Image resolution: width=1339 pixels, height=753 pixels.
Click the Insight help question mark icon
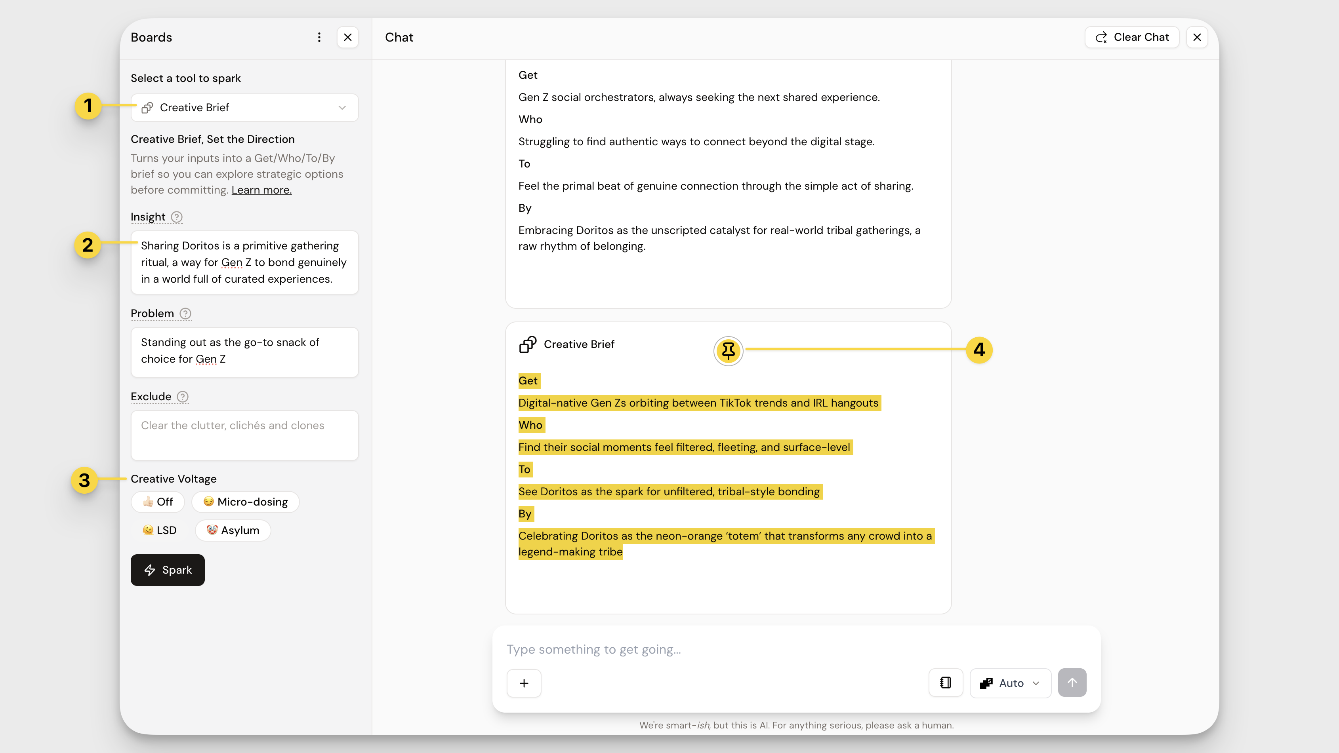pos(177,217)
